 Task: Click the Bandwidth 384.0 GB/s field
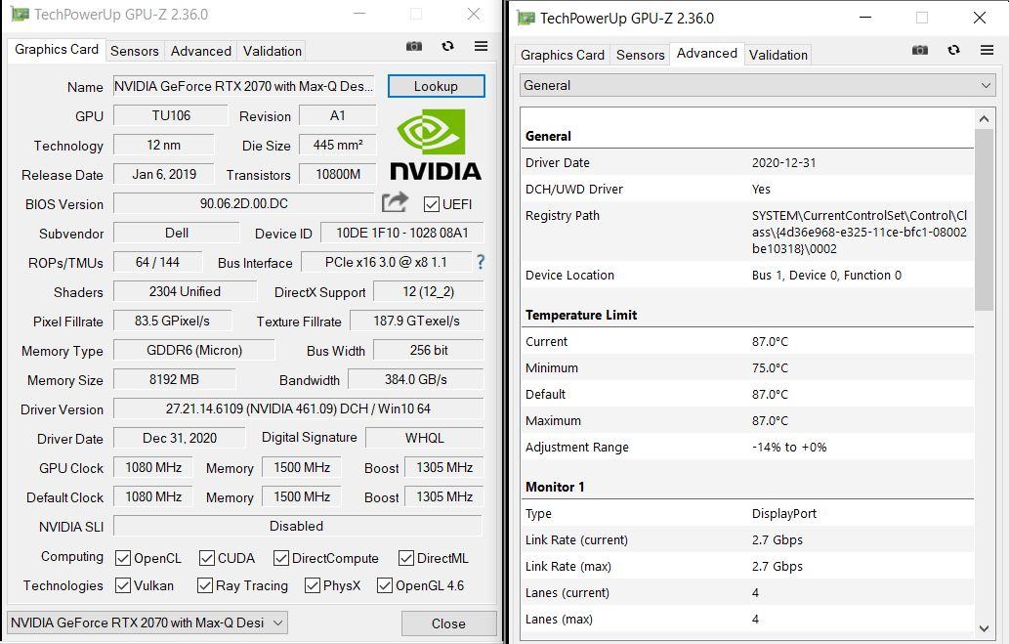click(416, 379)
